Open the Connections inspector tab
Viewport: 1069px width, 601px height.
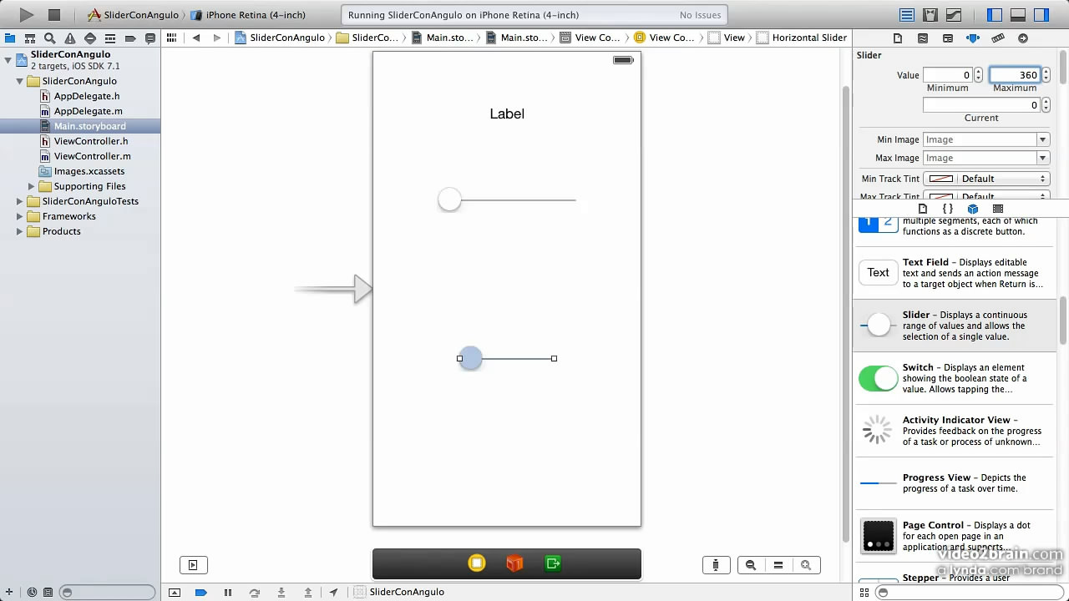(1023, 38)
